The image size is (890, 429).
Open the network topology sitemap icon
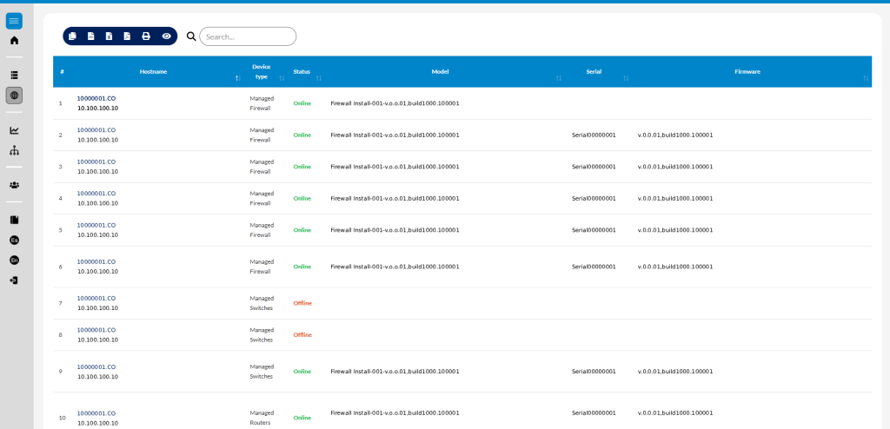tap(14, 150)
